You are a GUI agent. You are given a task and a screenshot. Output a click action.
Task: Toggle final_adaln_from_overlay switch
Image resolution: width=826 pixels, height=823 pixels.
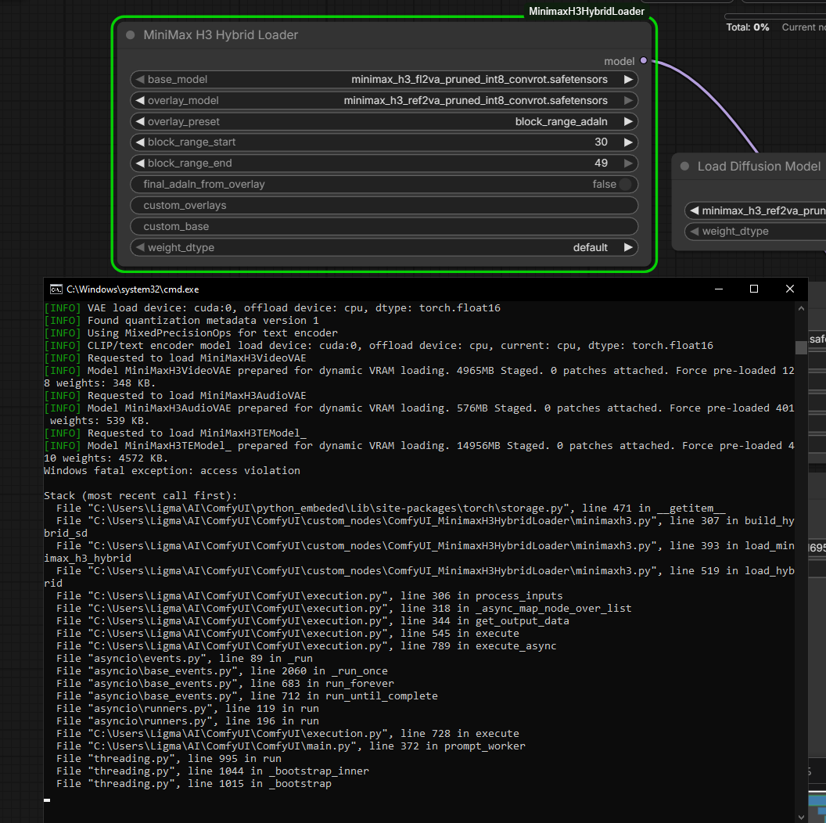pyautogui.click(x=625, y=185)
